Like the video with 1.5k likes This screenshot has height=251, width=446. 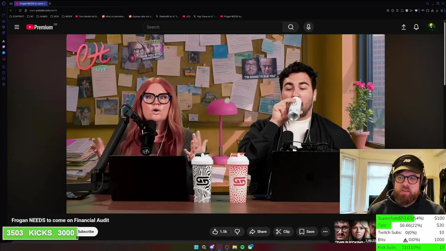pos(220,231)
